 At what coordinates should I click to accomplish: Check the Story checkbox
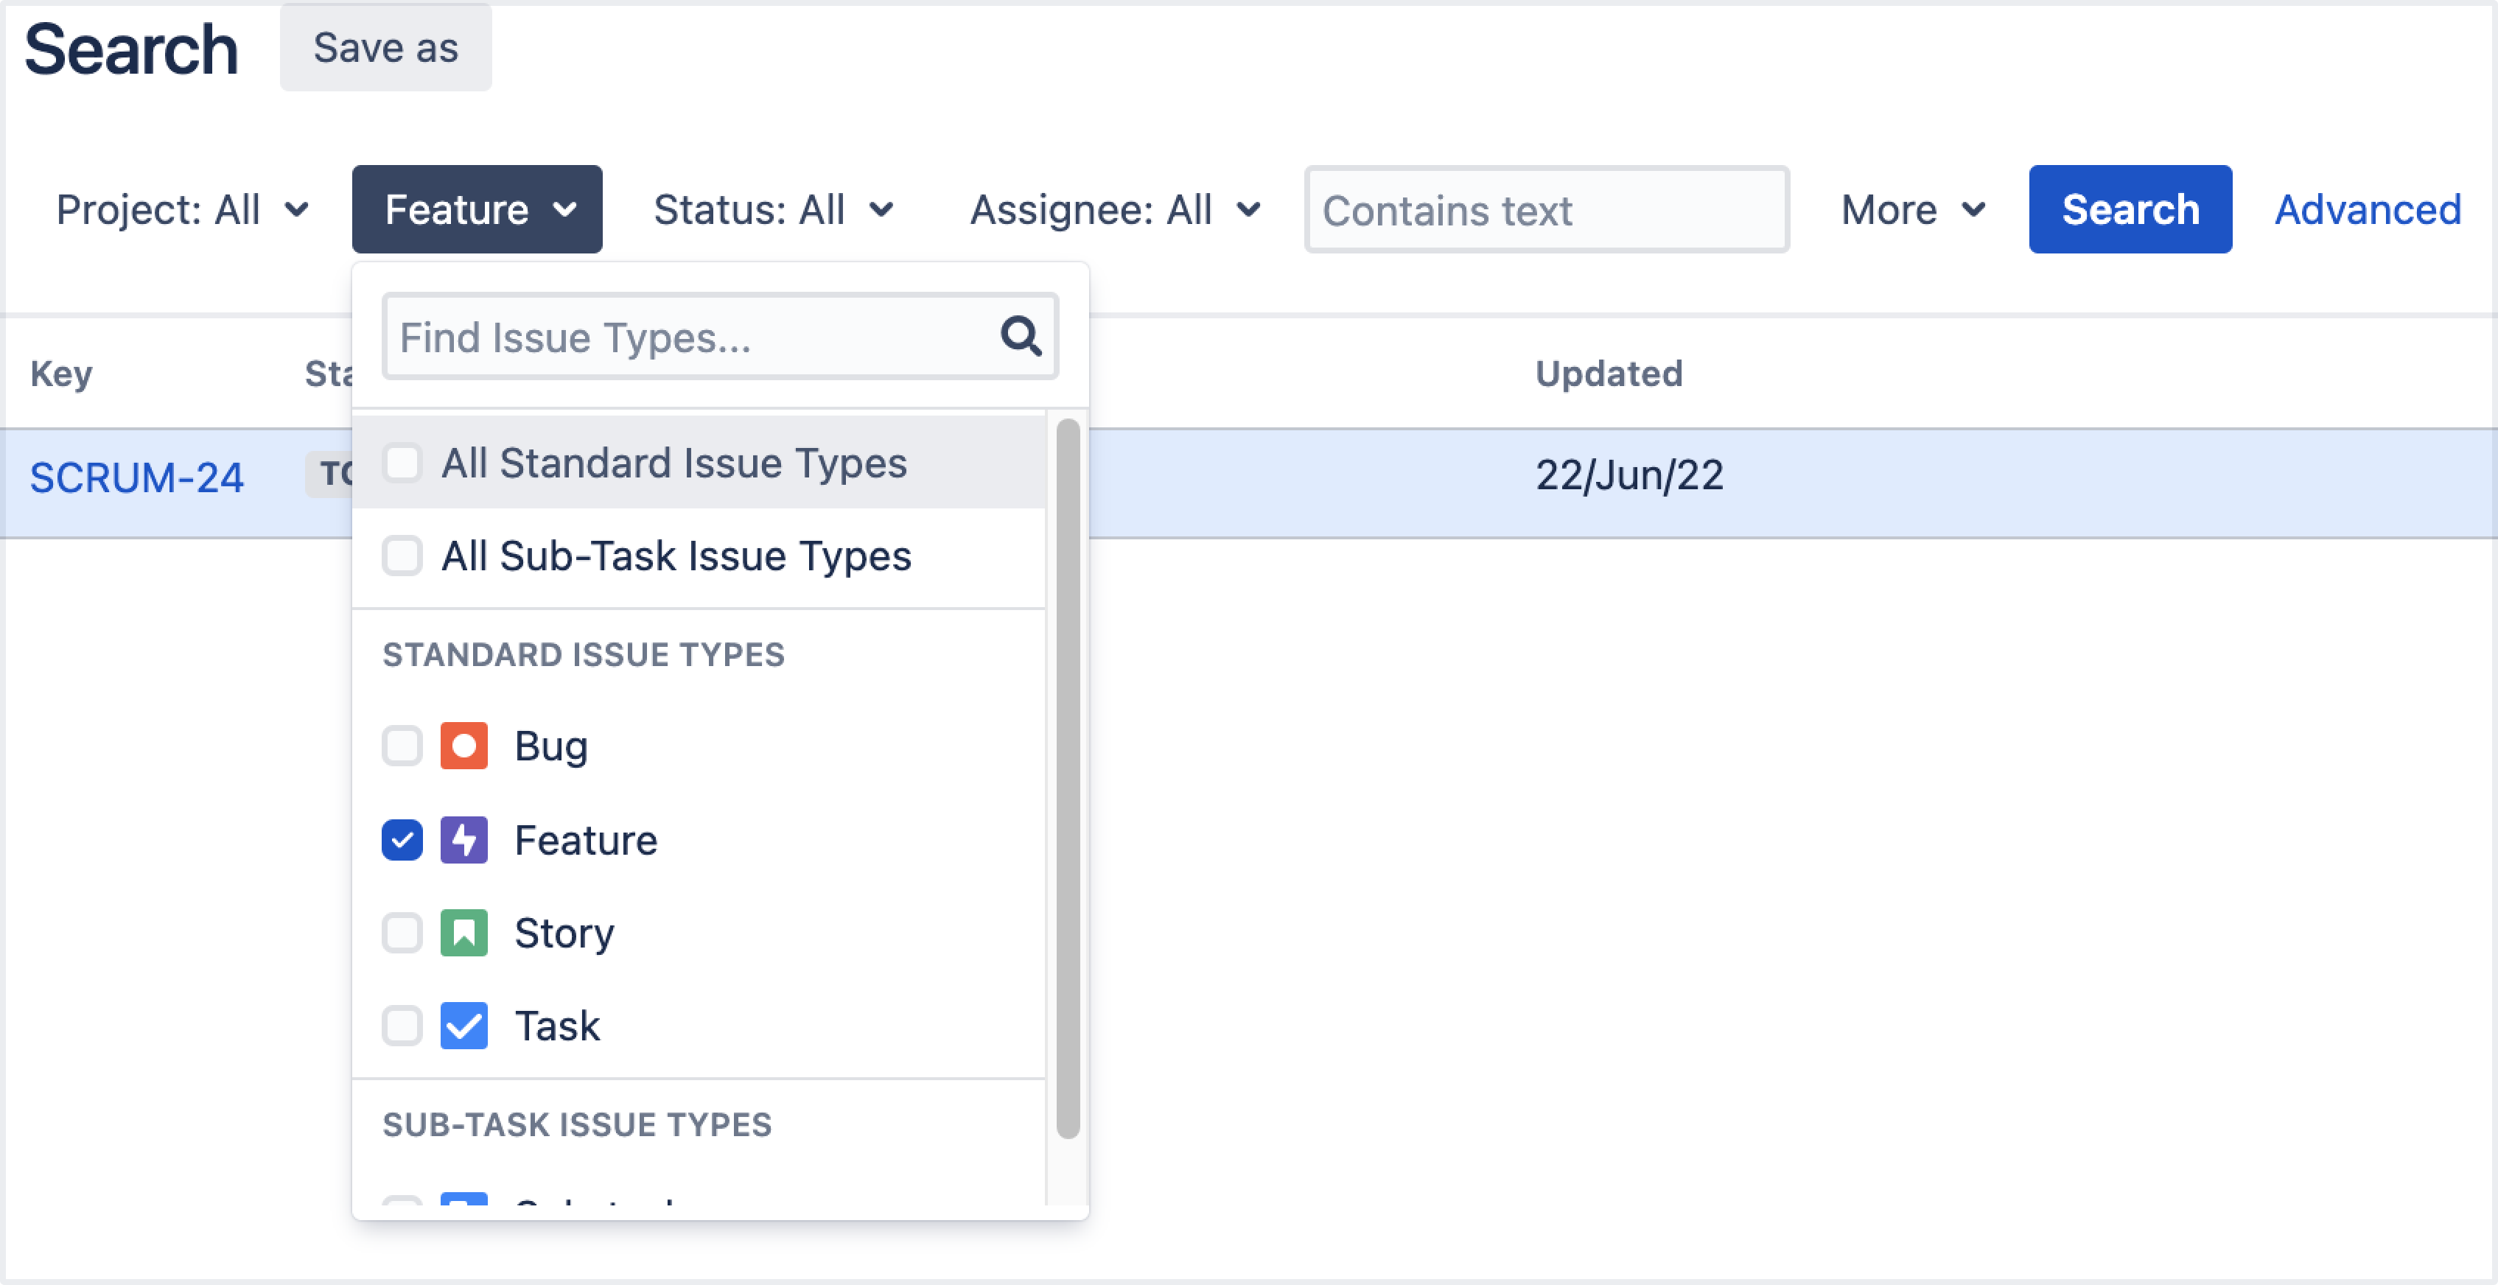click(402, 933)
